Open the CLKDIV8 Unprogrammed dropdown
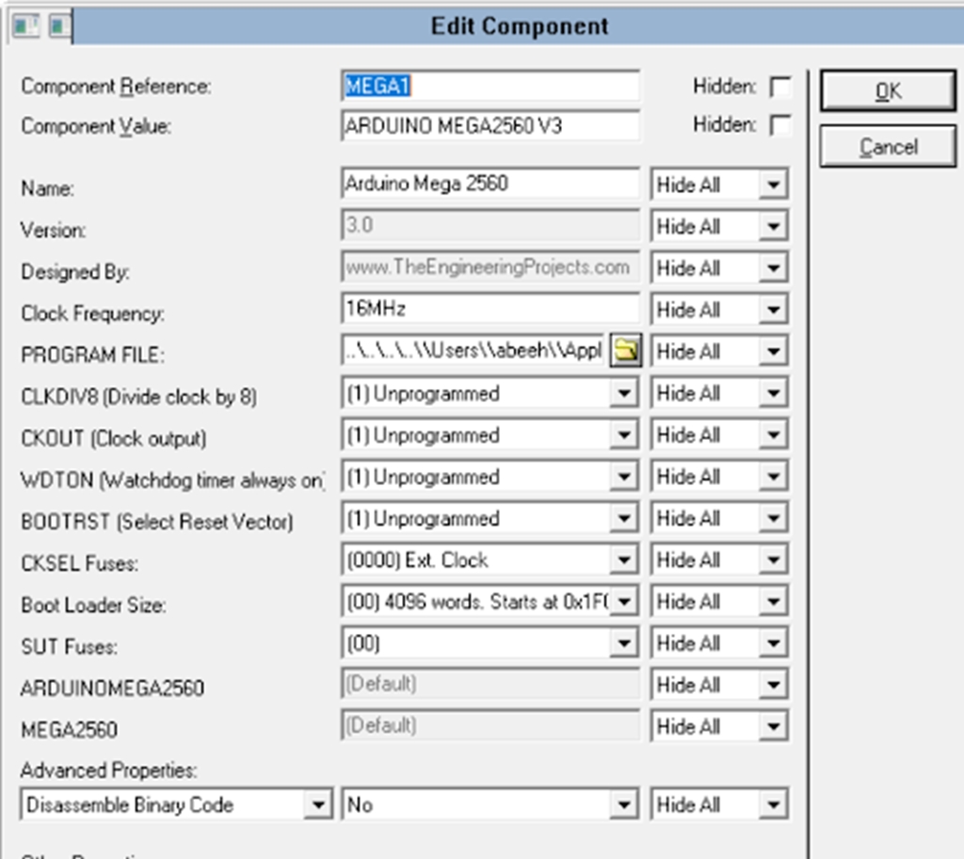Screen dimensions: 964x859 point(490,393)
